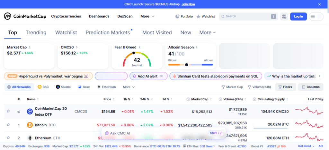
Task: Close the CMC Launch banner
Action: (319, 4)
